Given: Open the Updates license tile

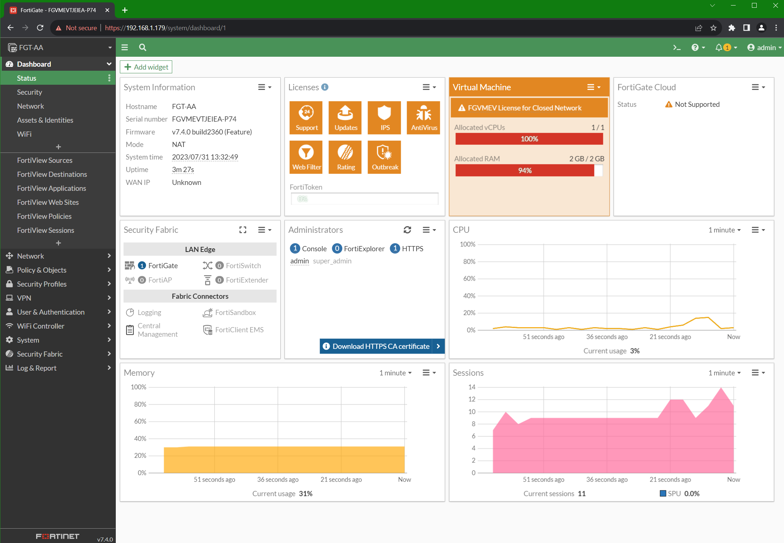Looking at the screenshot, I should (345, 118).
